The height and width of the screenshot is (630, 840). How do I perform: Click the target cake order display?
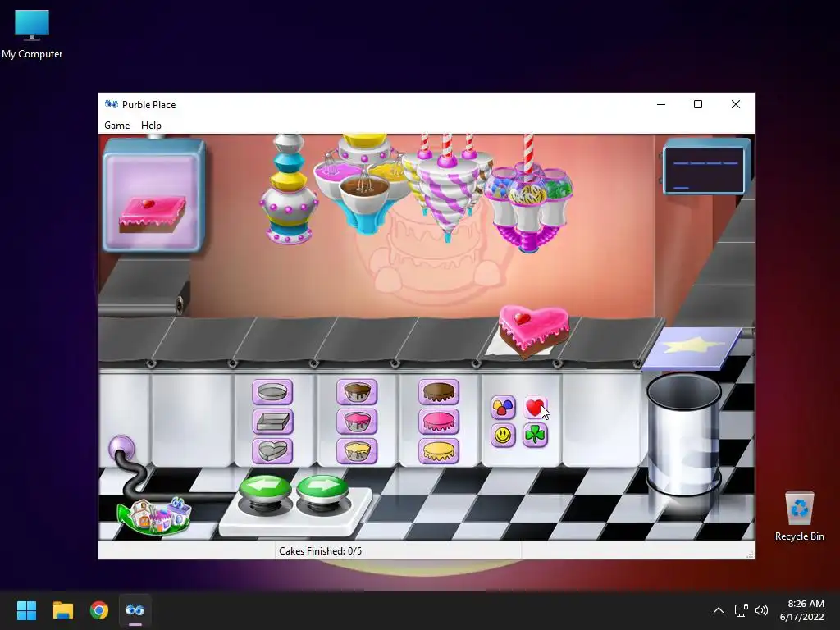click(153, 196)
